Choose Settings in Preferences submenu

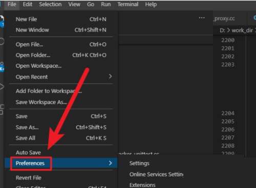click(139, 163)
